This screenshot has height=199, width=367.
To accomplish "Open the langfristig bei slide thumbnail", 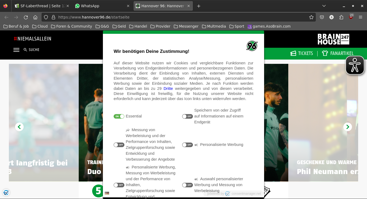I will click(44, 123).
